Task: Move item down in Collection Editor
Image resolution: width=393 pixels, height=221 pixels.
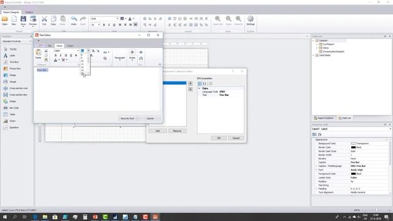Action: point(190,89)
